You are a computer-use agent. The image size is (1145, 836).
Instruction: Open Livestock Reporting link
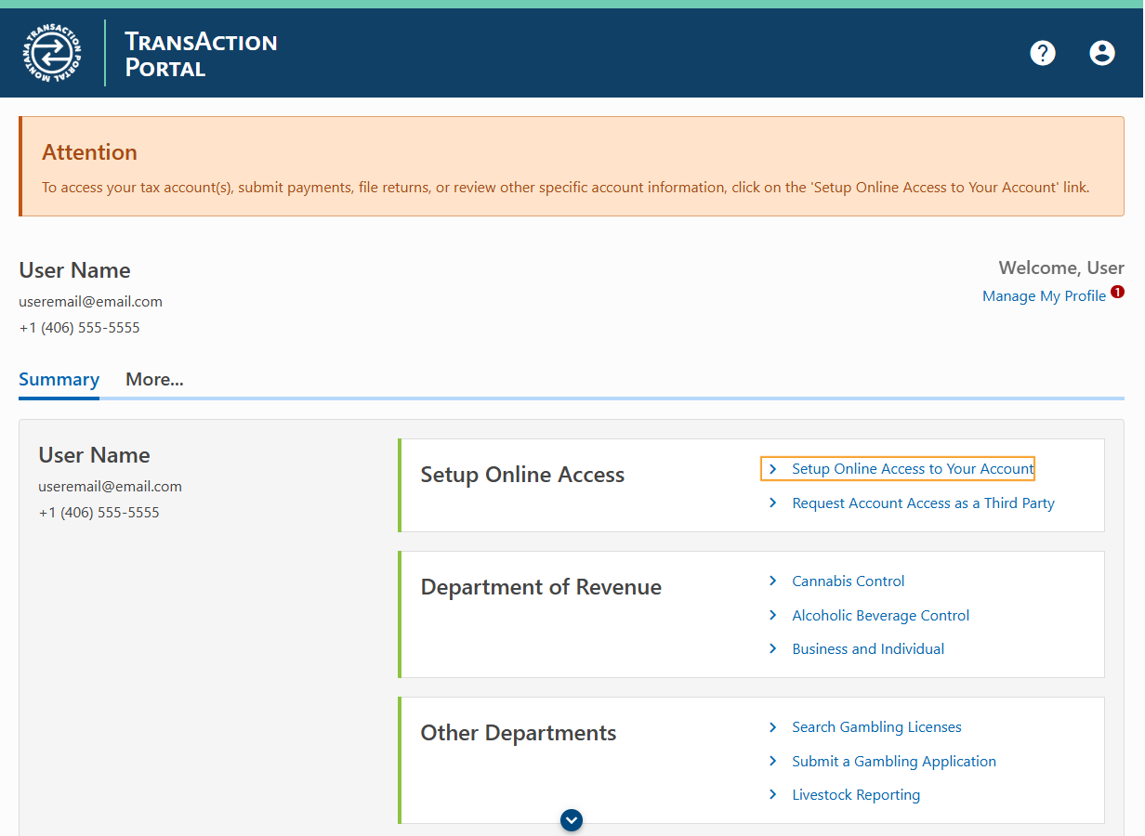pos(856,794)
